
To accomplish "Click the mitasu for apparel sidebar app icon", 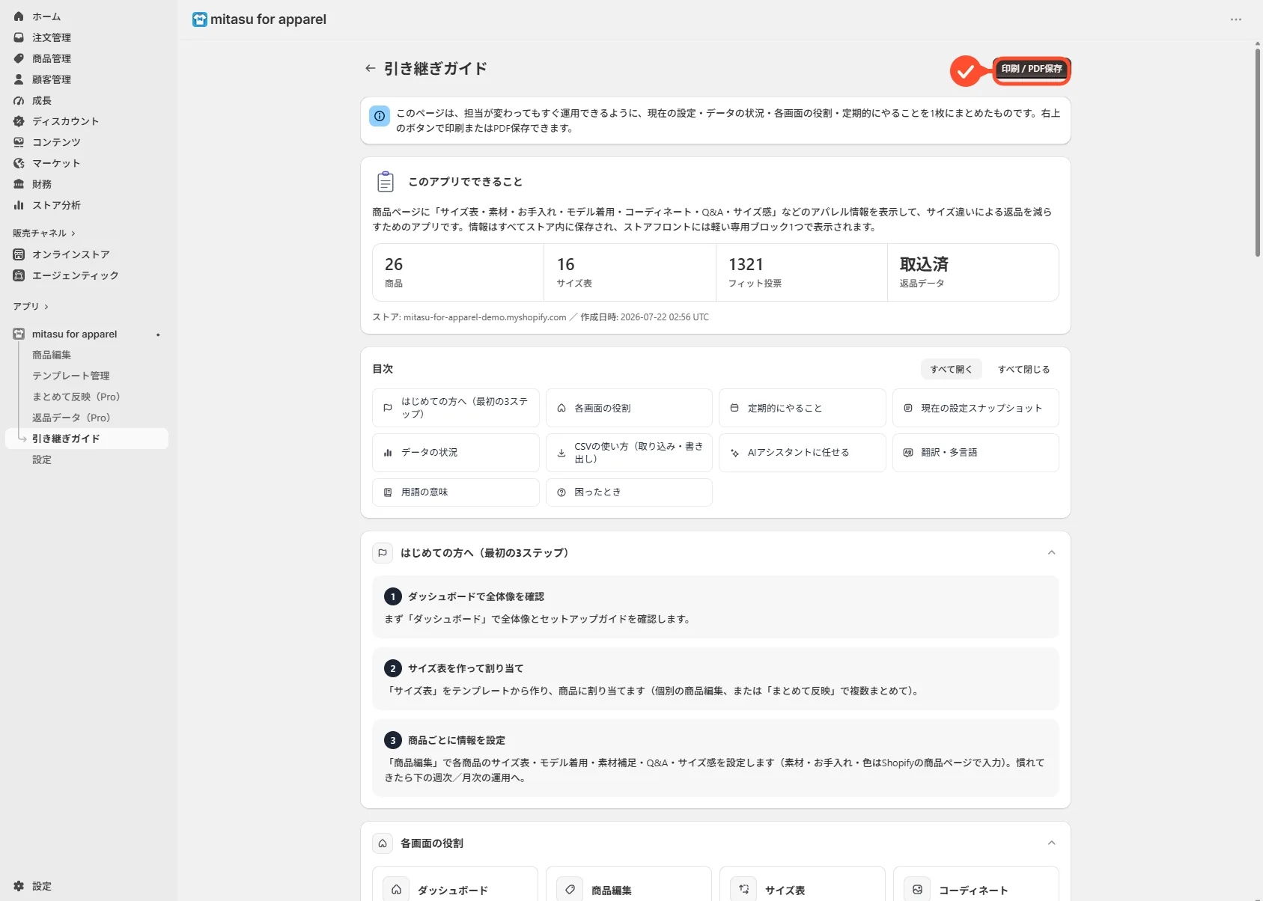I will (19, 335).
